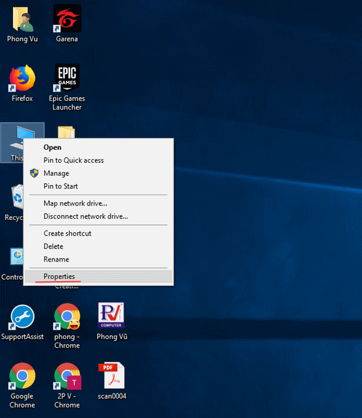Click Open in the context menu

coord(53,147)
